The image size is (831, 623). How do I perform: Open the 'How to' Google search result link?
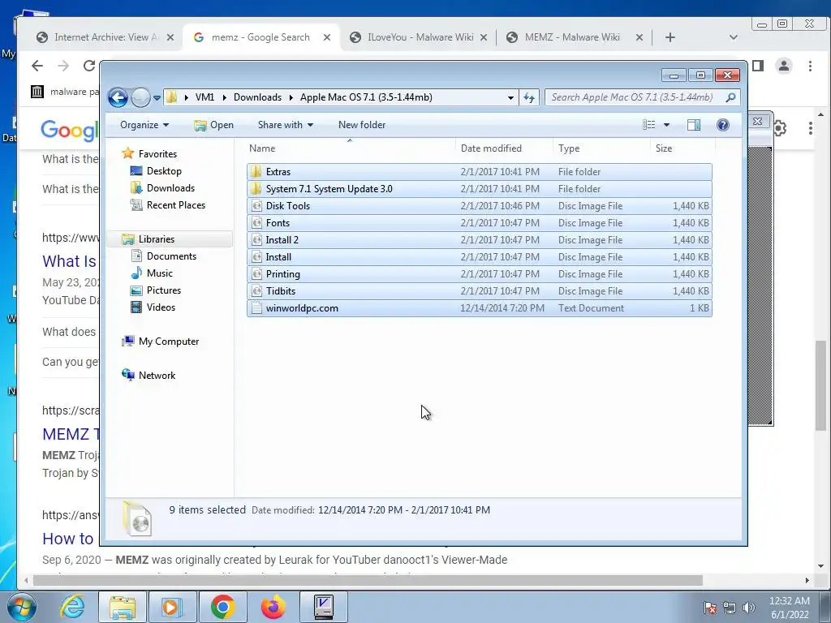point(68,539)
